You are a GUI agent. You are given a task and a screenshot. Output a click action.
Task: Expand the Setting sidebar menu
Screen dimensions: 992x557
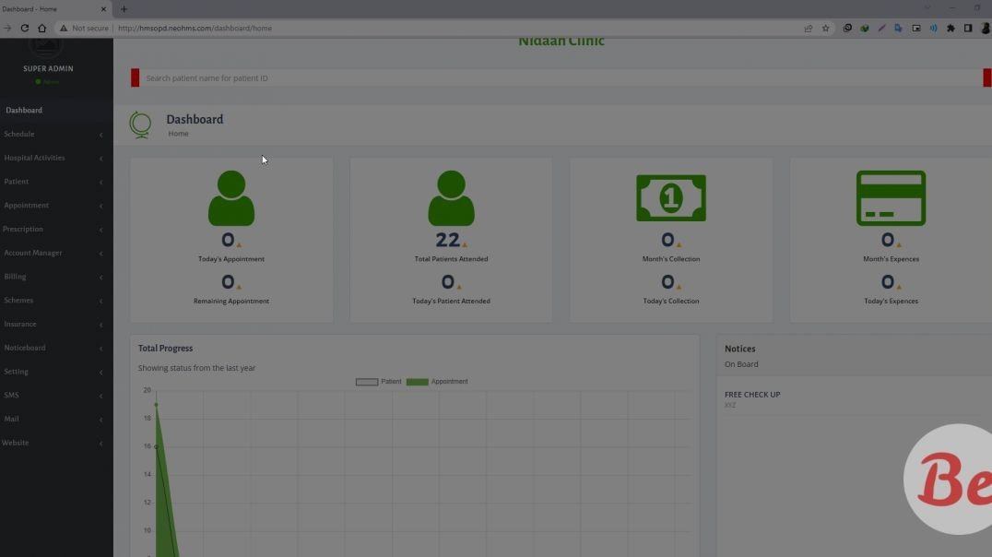pos(16,371)
